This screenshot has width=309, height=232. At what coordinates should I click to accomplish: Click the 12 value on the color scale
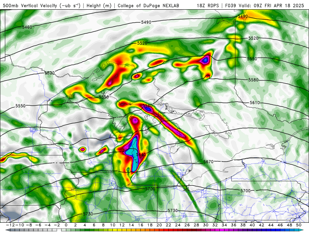coord(122,225)
